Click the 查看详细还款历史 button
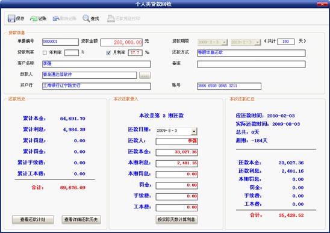This screenshot has width=330, height=233. (x=81, y=220)
